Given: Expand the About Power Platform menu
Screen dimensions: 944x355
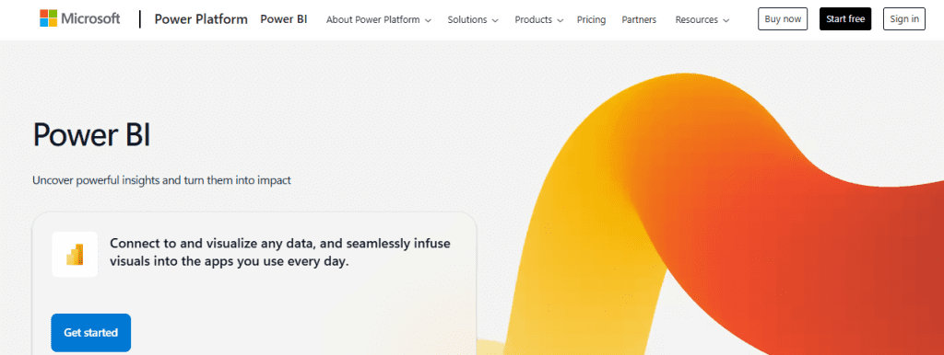Looking at the screenshot, I should (x=379, y=19).
